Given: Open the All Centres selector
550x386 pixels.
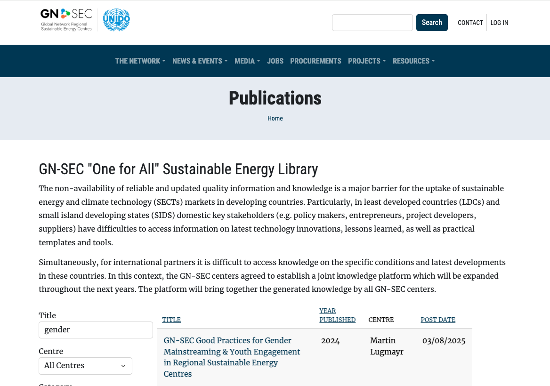Looking at the screenshot, I should pyautogui.click(x=85, y=366).
